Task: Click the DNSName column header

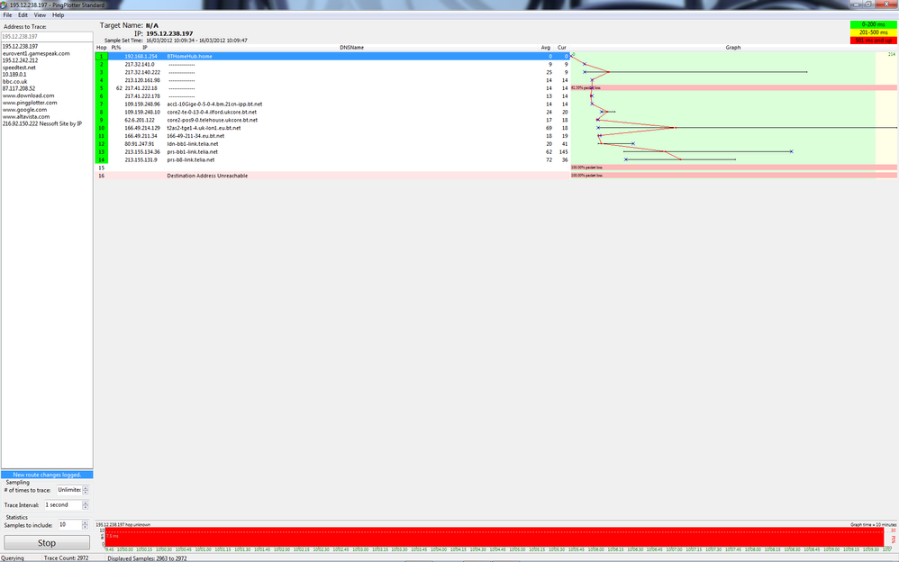Action: click(x=351, y=48)
